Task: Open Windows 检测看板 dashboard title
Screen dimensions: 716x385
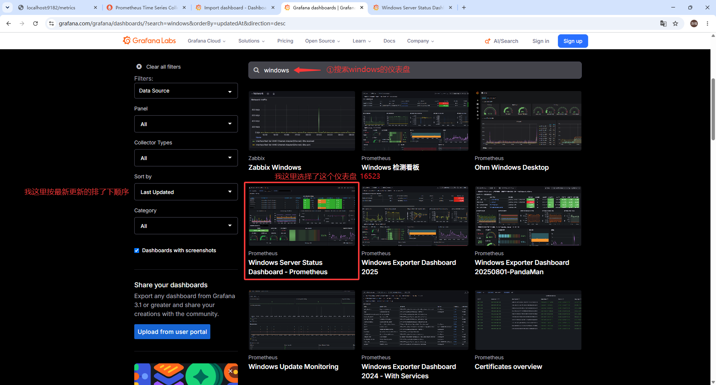Action: [x=390, y=168]
